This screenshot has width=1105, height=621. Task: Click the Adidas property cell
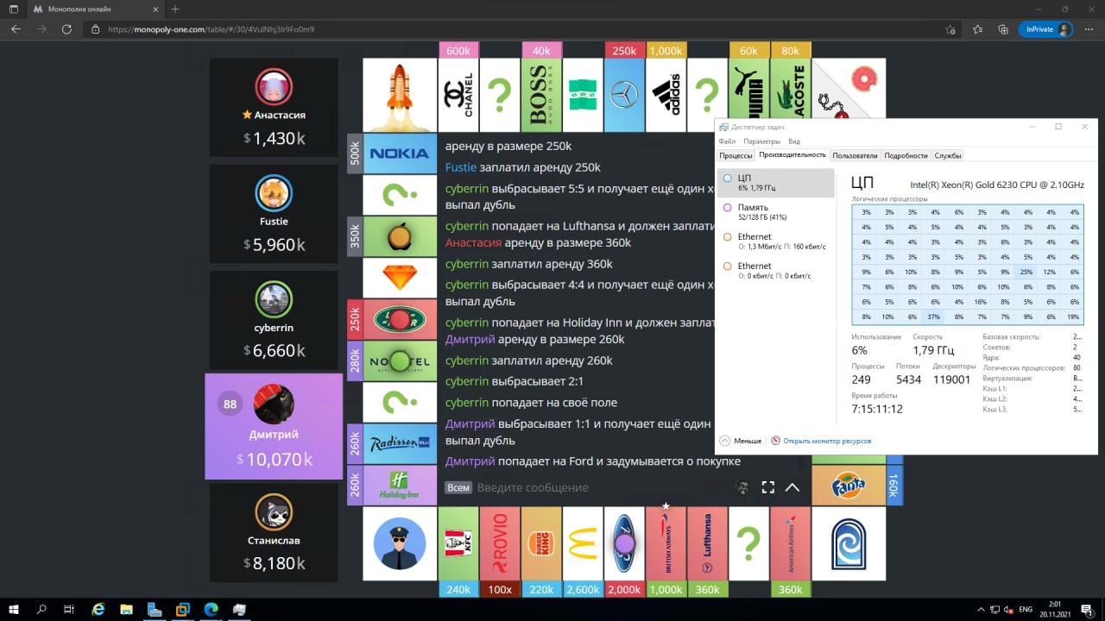point(666,95)
